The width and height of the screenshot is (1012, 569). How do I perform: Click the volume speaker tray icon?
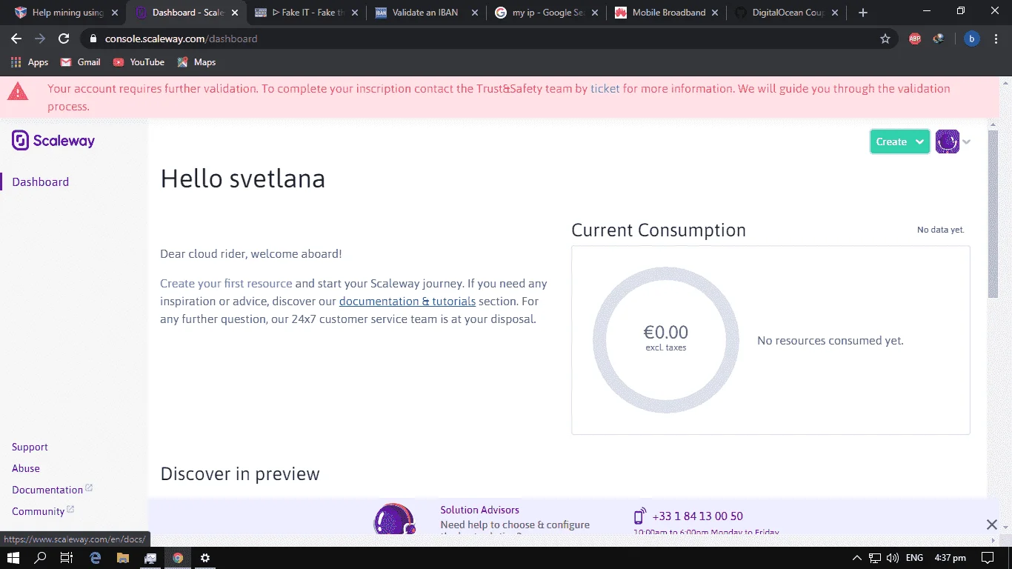click(x=892, y=558)
